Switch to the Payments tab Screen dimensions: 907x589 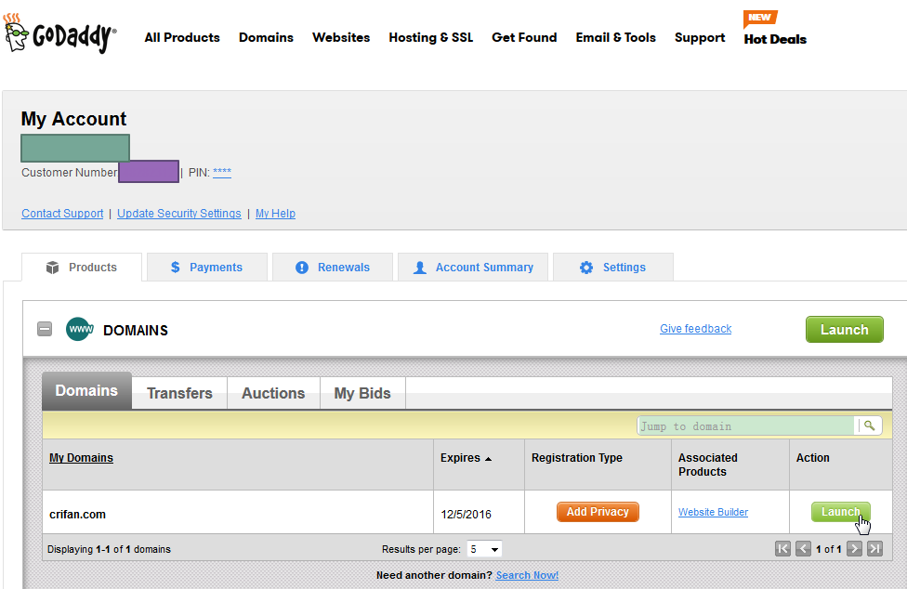point(207,267)
